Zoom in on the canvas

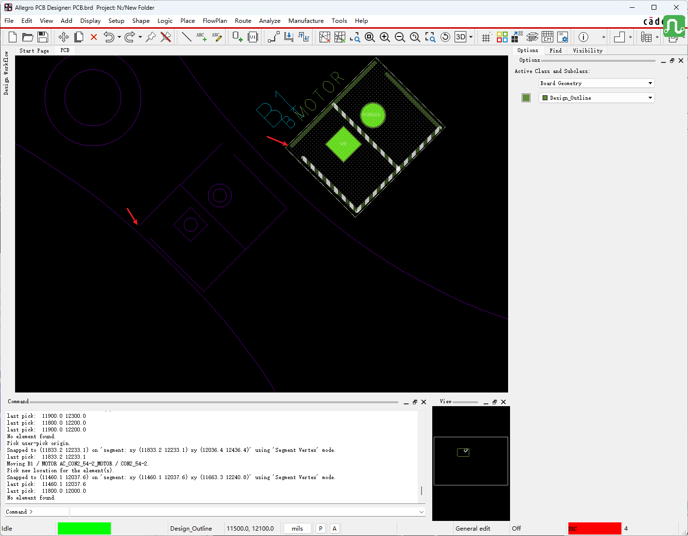pyautogui.click(x=385, y=37)
